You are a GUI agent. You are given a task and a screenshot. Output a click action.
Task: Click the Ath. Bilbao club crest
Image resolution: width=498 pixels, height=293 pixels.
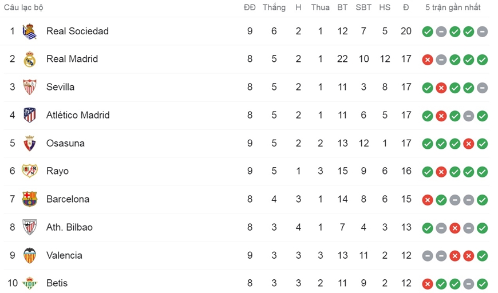click(30, 227)
